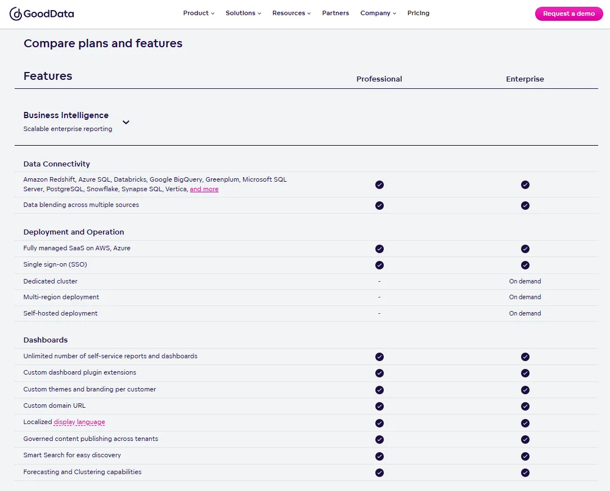Click Professional checkmark for Smart Search row
This screenshot has height=491, width=610.
click(379, 456)
